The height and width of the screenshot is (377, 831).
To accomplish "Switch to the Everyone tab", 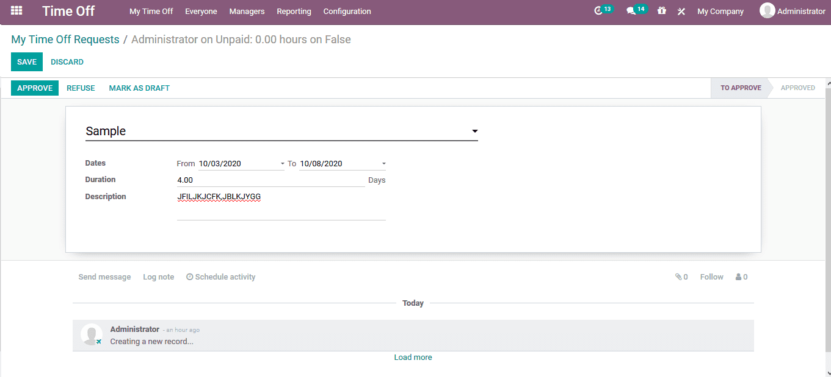I will (x=201, y=11).
